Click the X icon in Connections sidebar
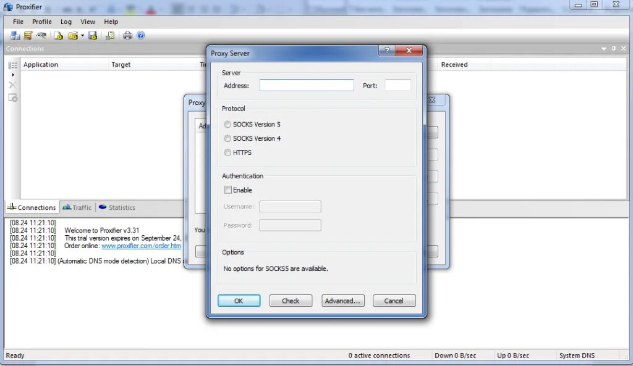This screenshot has height=366, width=633. pyautogui.click(x=12, y=85)
